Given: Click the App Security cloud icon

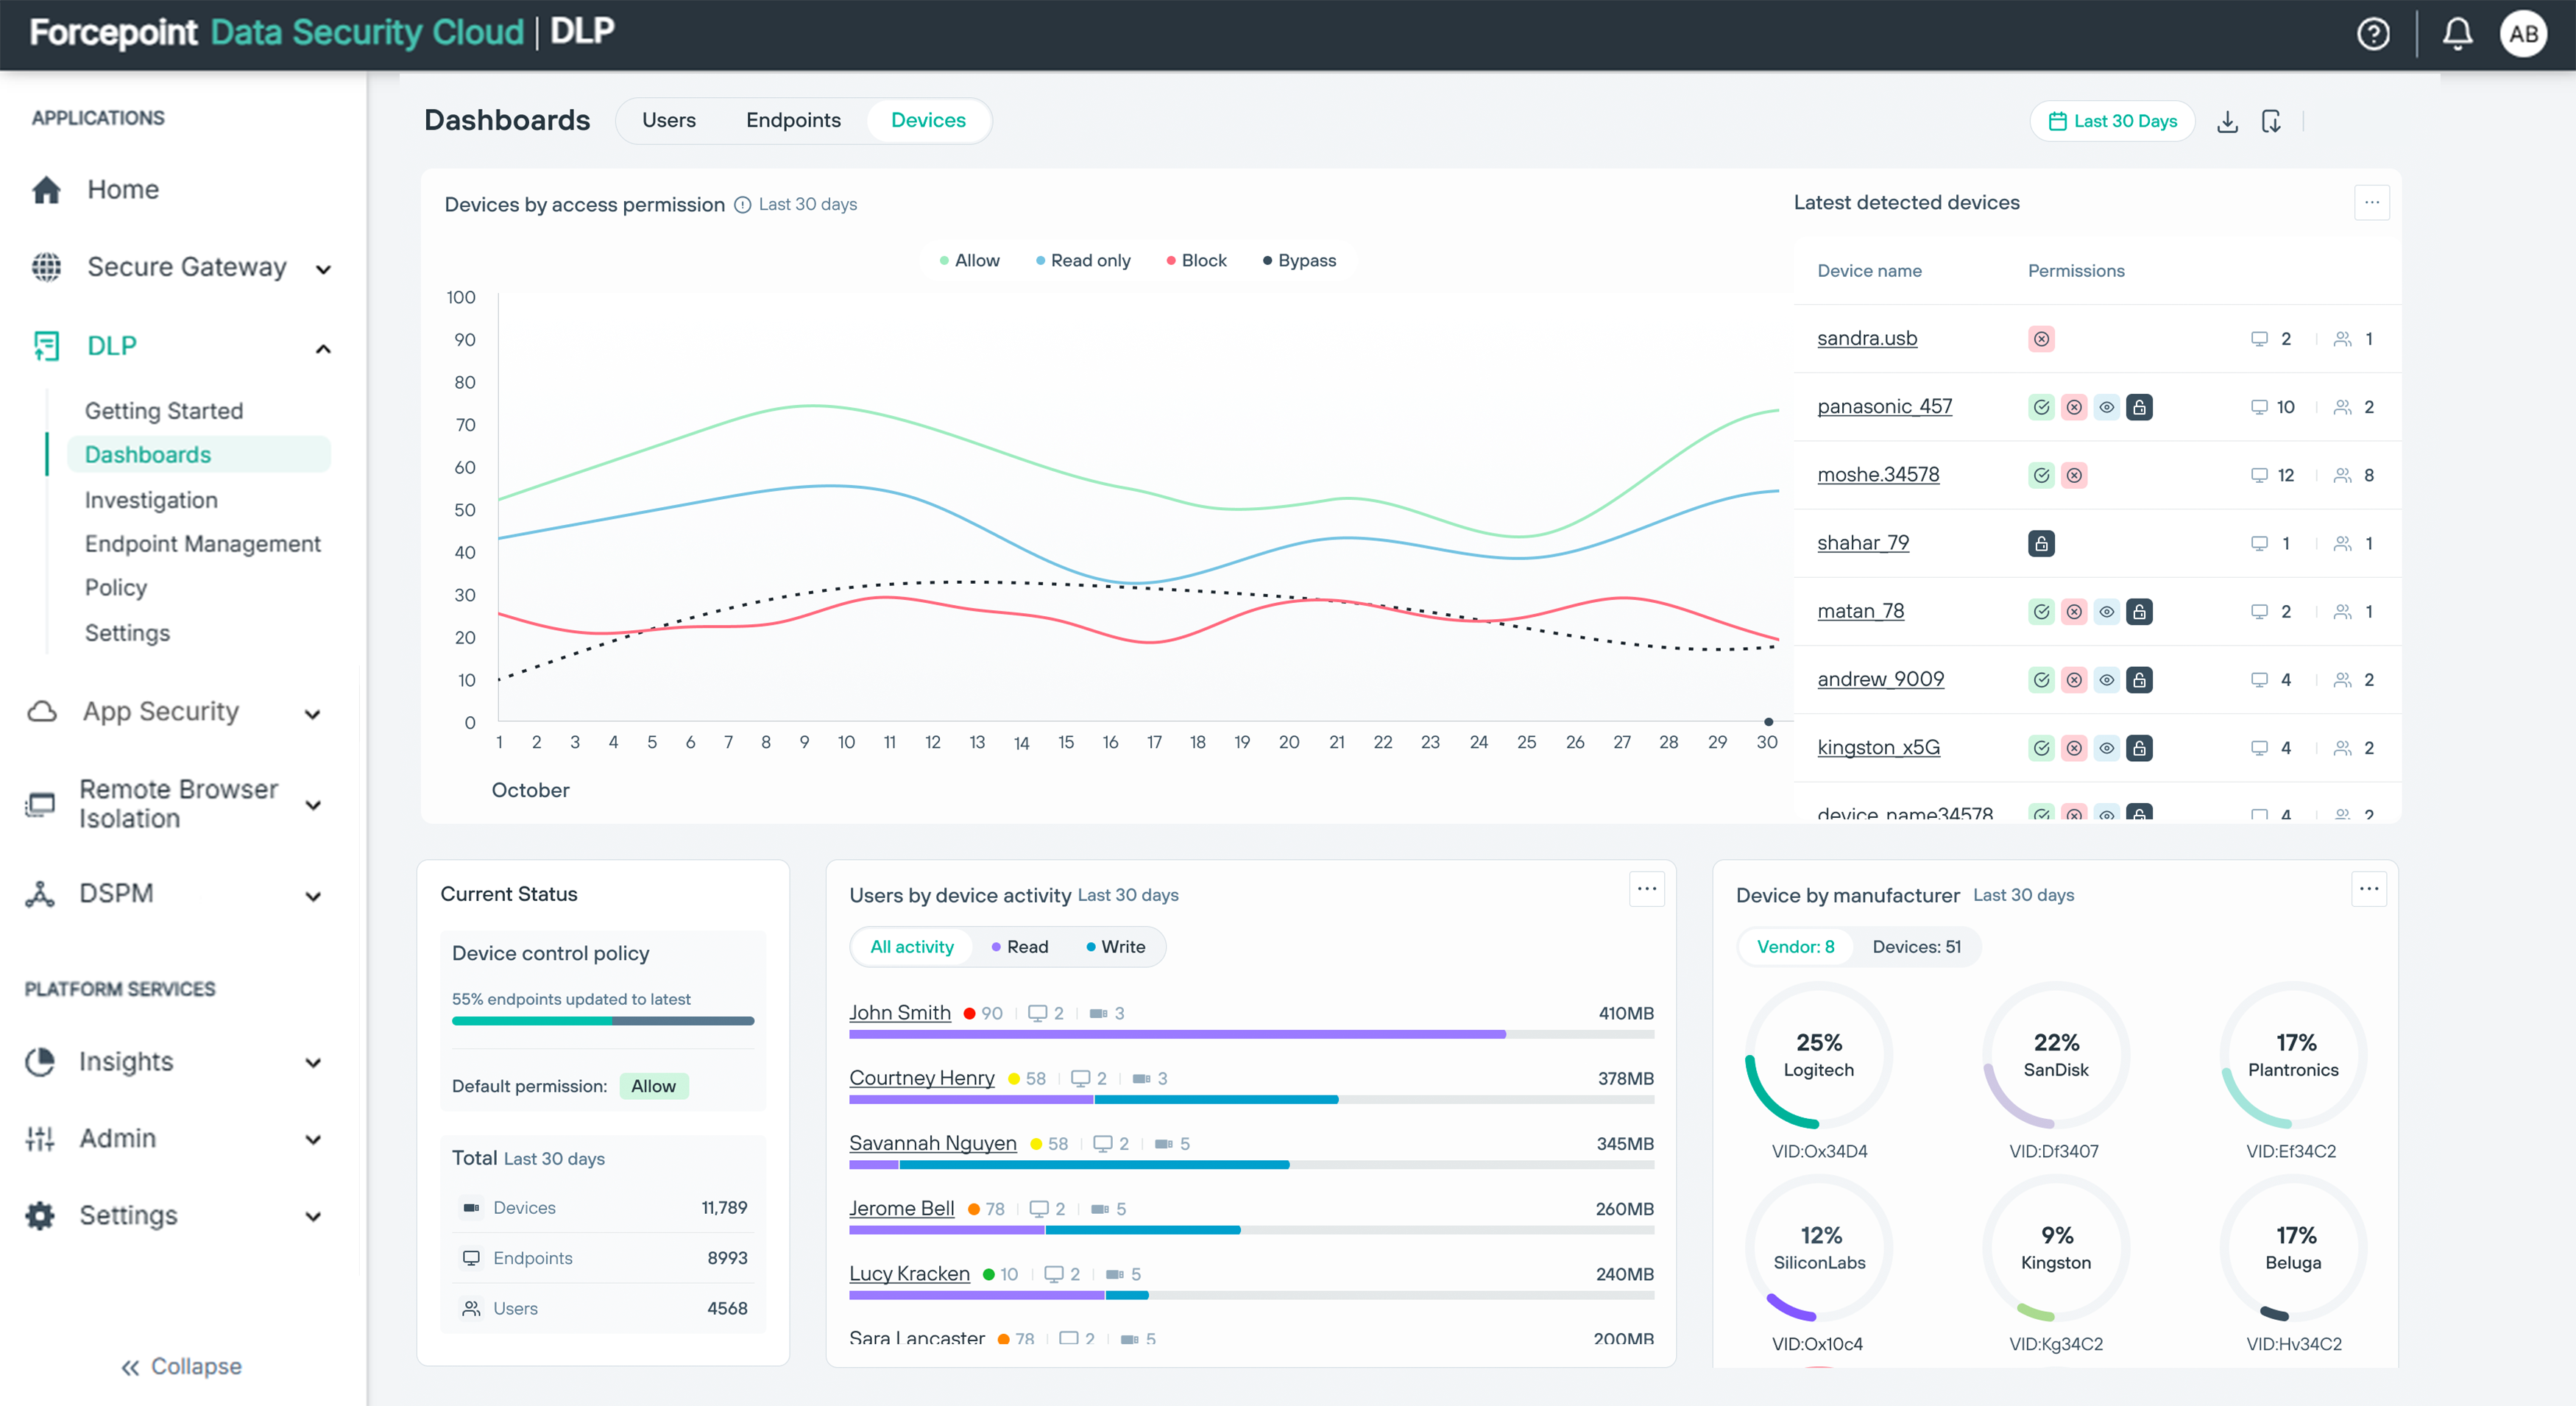Looking at the screenshot, I should tap(42, 712).
